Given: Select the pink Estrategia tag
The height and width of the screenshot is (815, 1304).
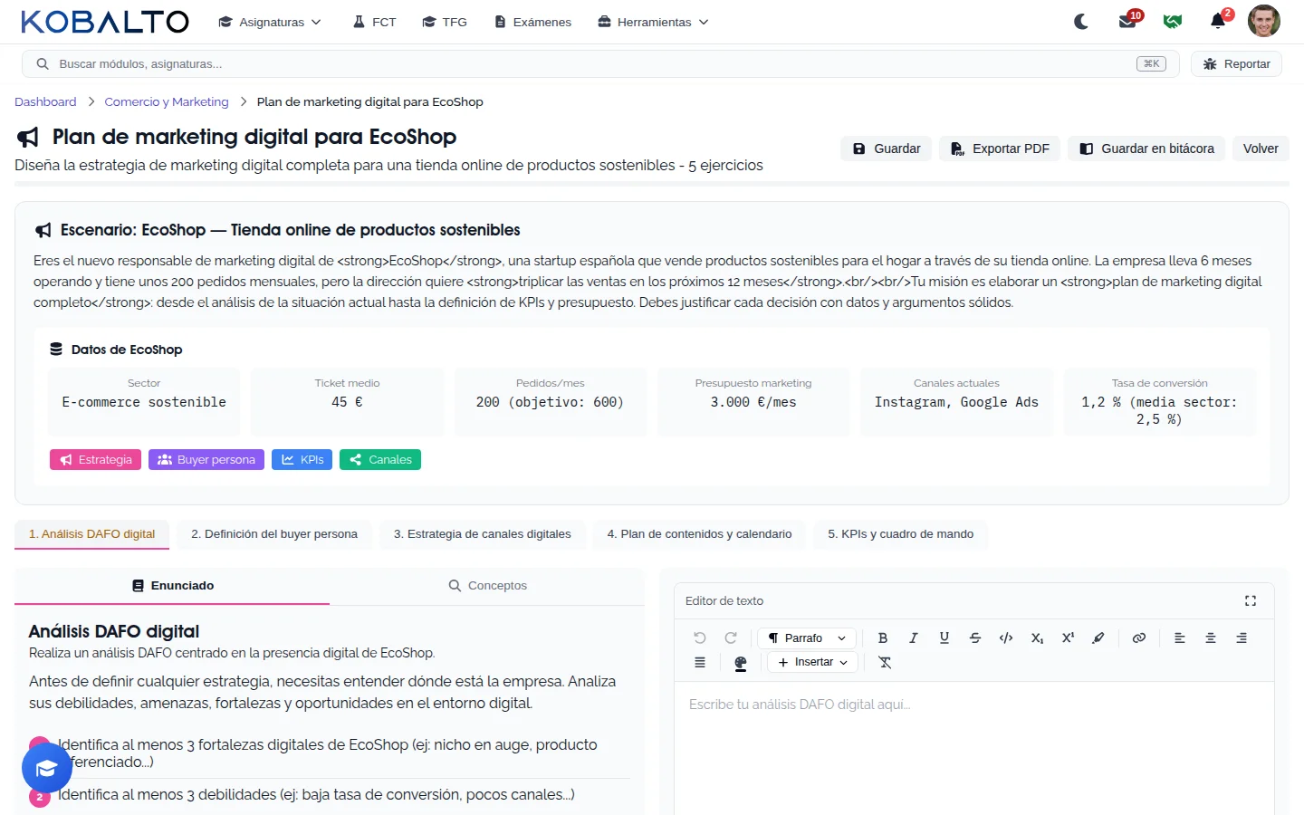Looking at the screenshot, I should click(96, 460).
